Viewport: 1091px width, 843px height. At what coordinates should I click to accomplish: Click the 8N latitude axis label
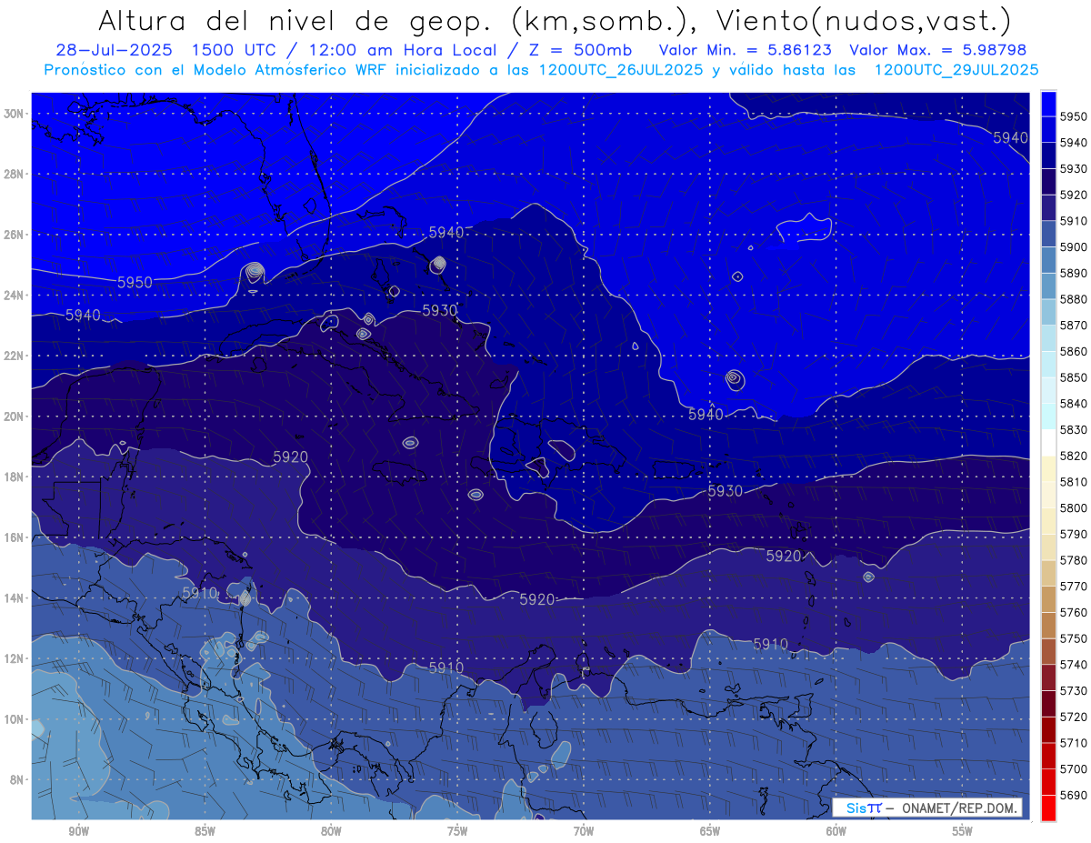[x=15, y=779]
